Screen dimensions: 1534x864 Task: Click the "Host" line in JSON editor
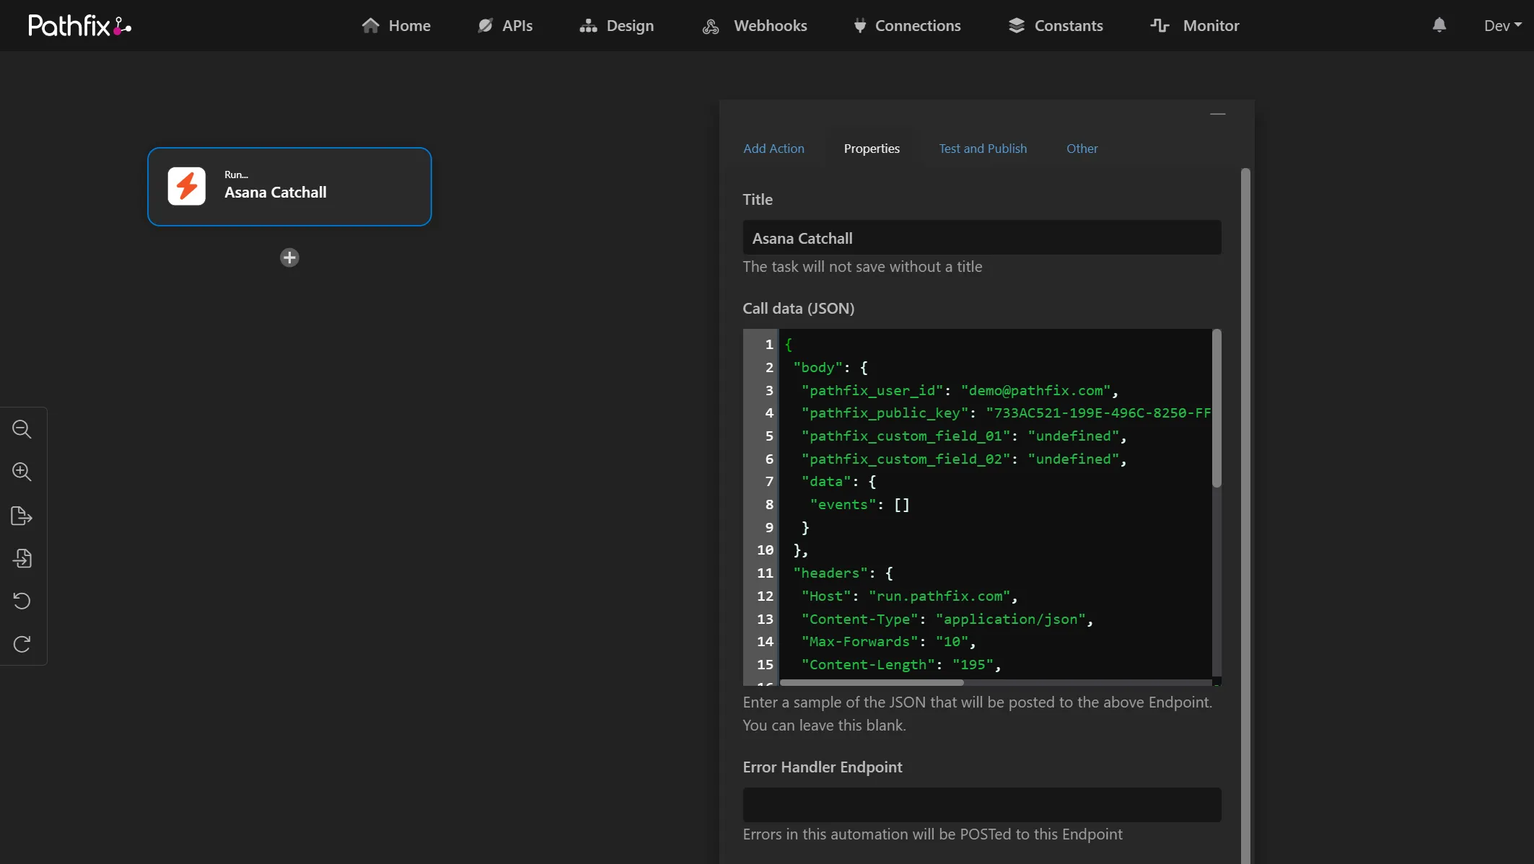point(909,596)
